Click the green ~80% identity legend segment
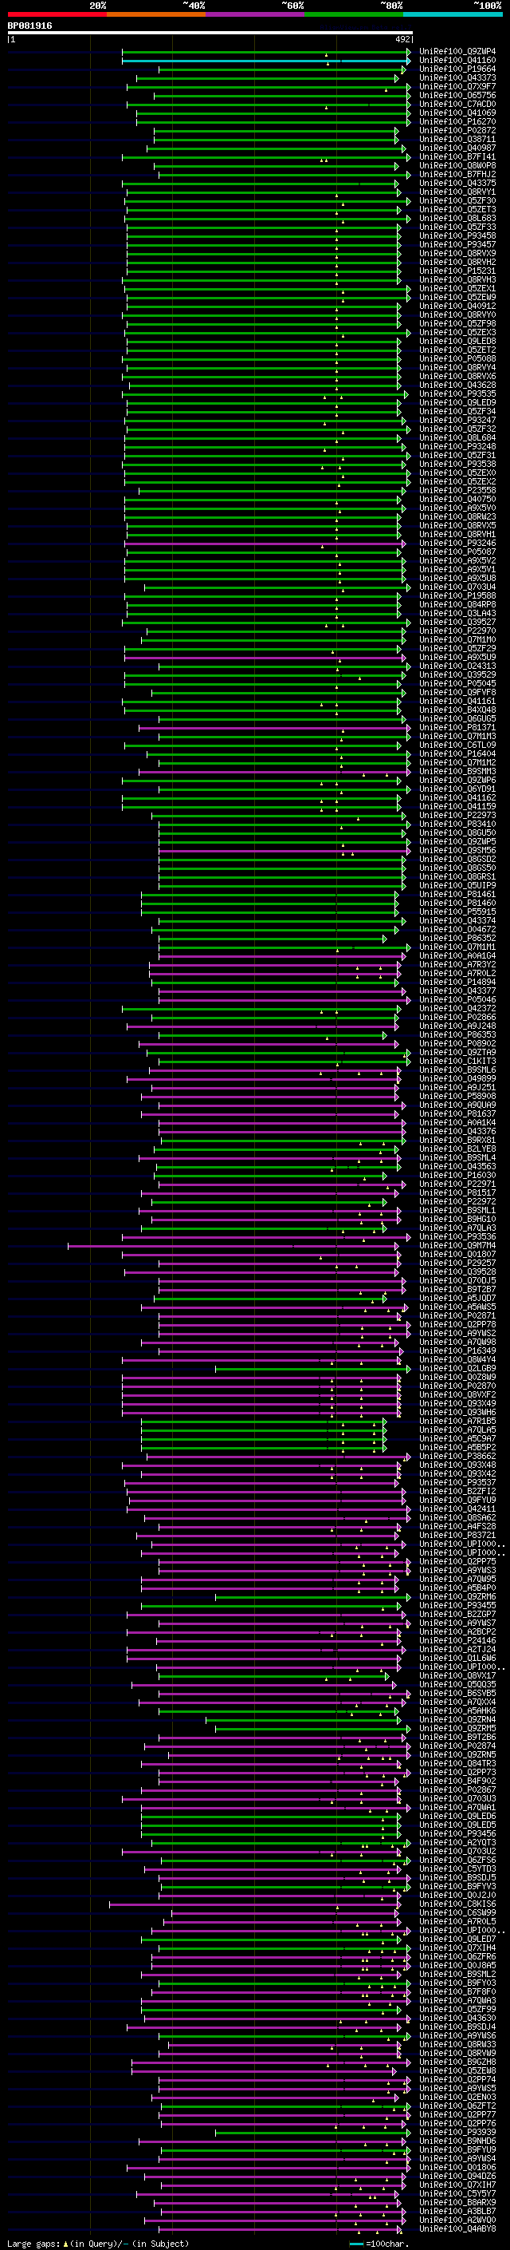Screen dimensions: 510x2250 (x=354, y=14)
